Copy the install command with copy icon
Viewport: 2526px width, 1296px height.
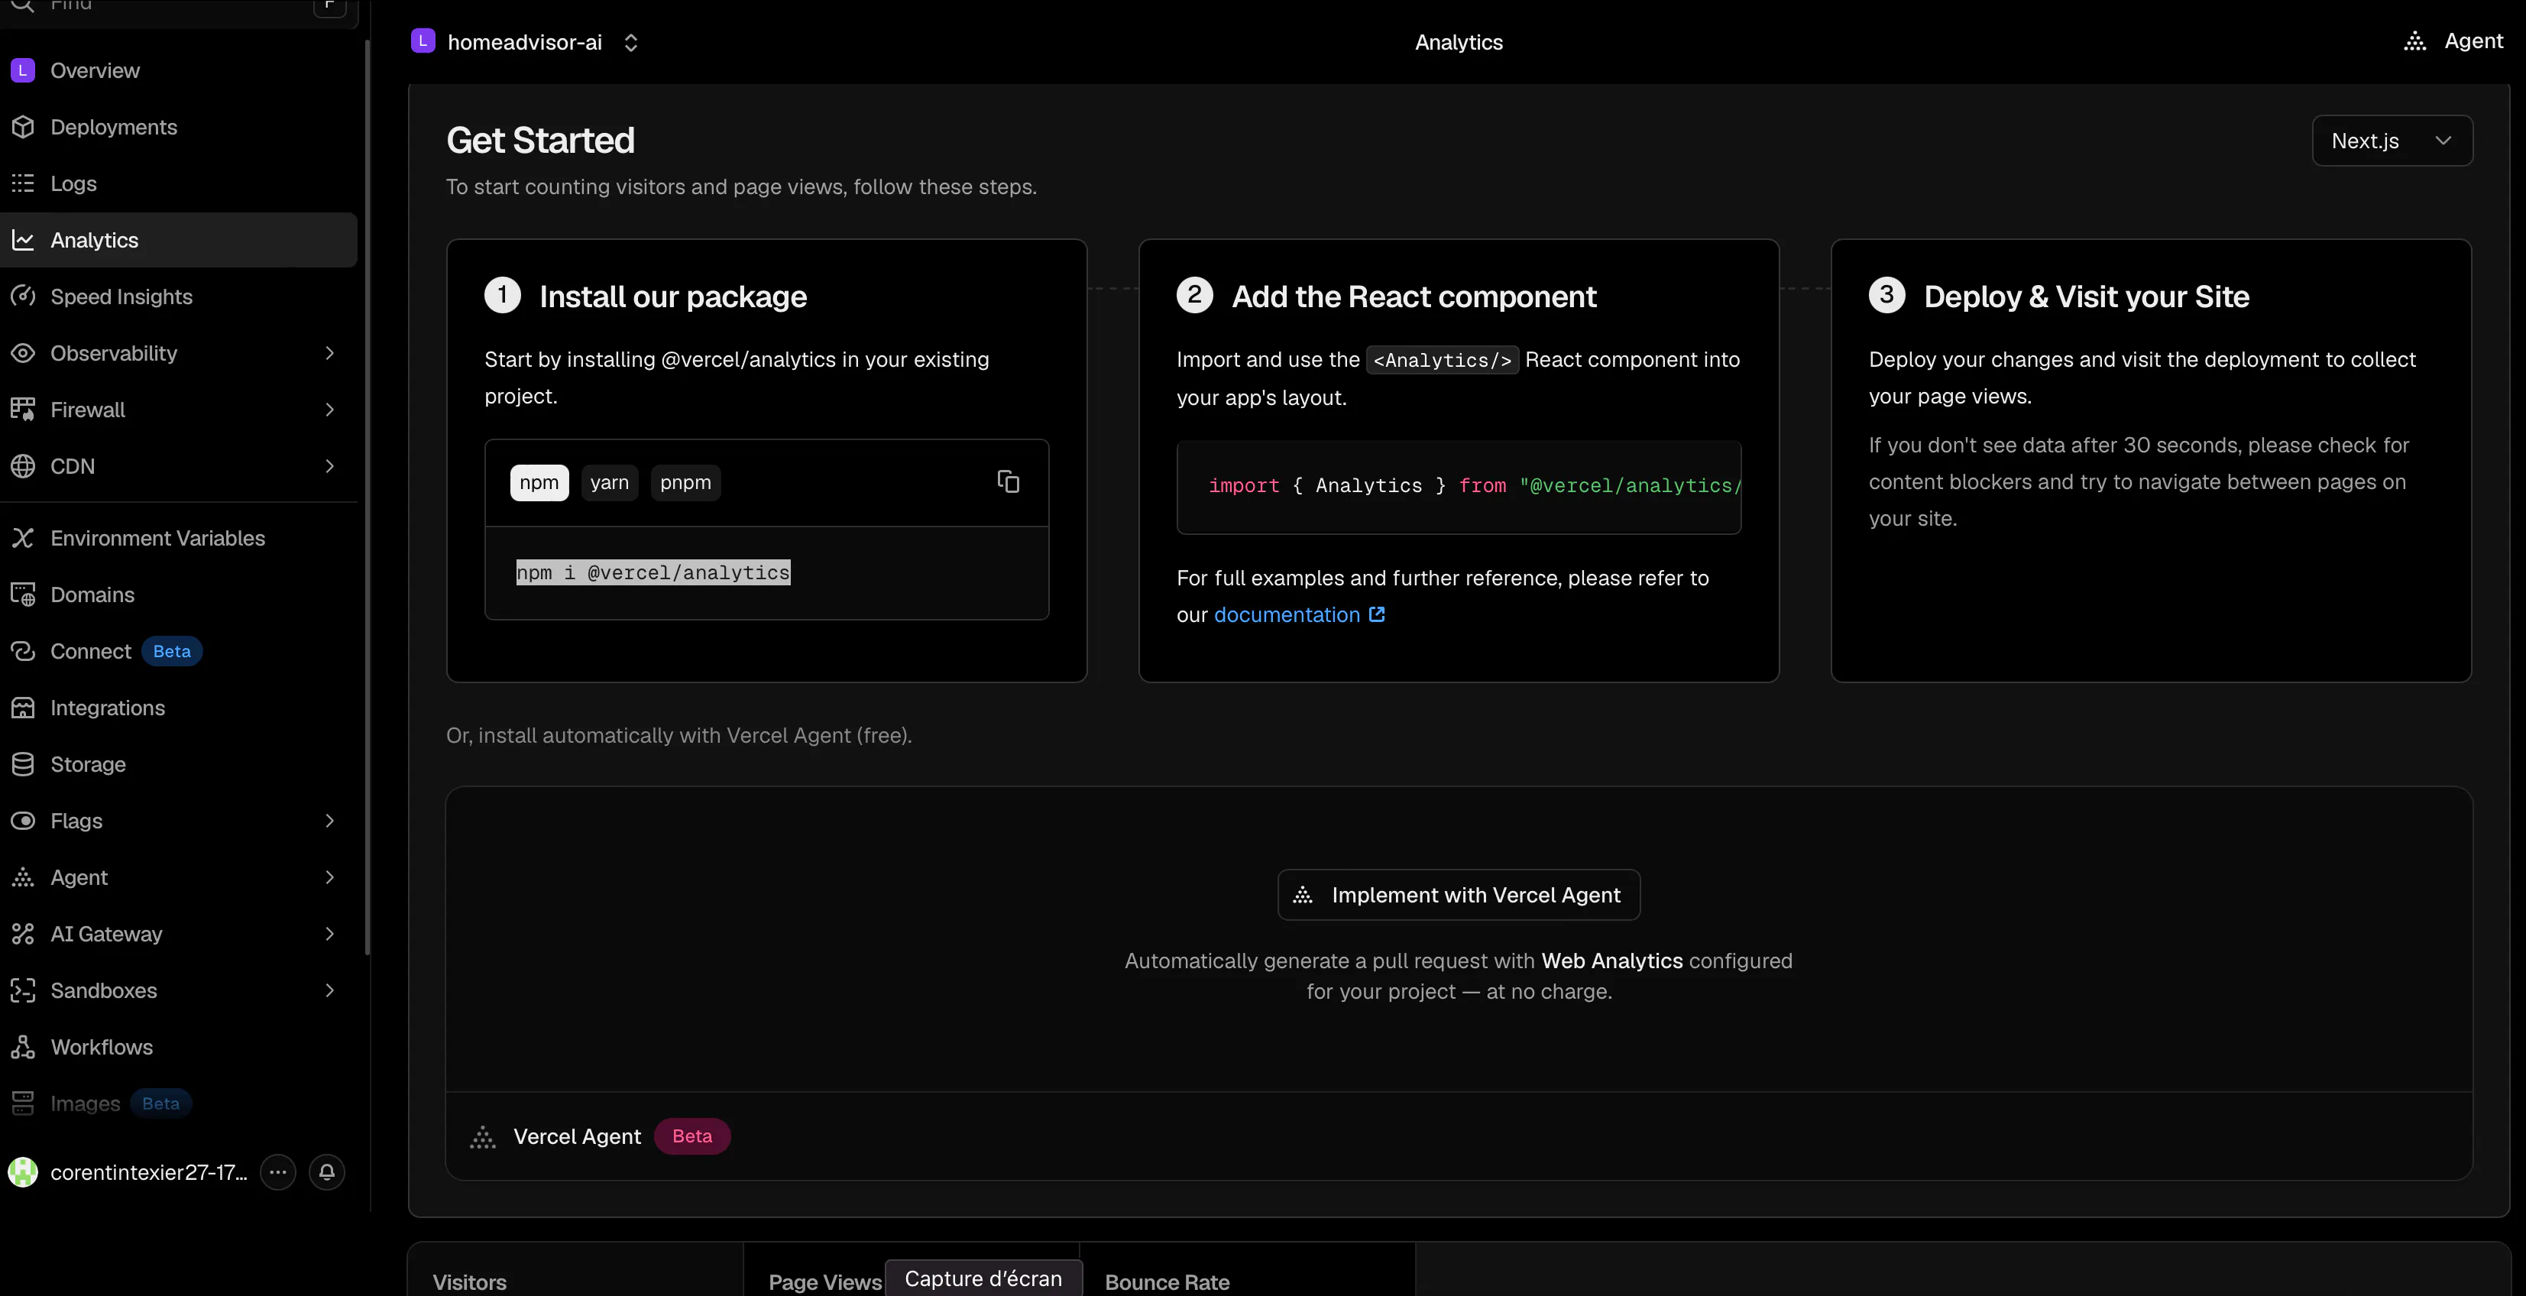pyautogui.click(x=1008, y=481)
